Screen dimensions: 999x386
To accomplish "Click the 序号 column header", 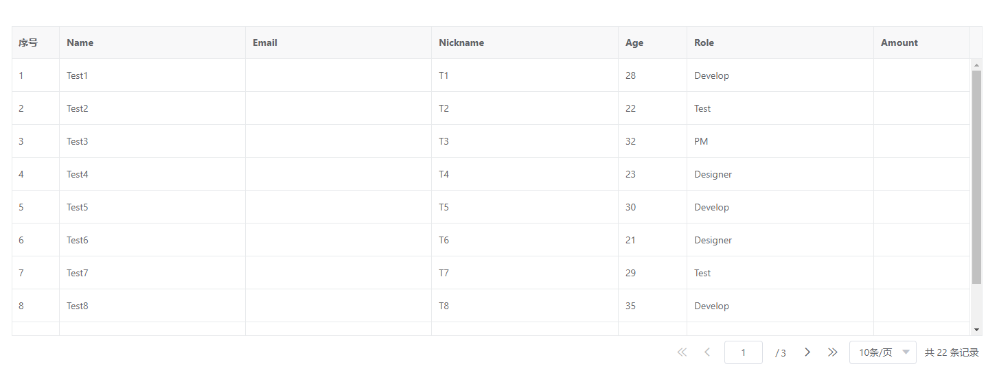I will tap(28, 43).
